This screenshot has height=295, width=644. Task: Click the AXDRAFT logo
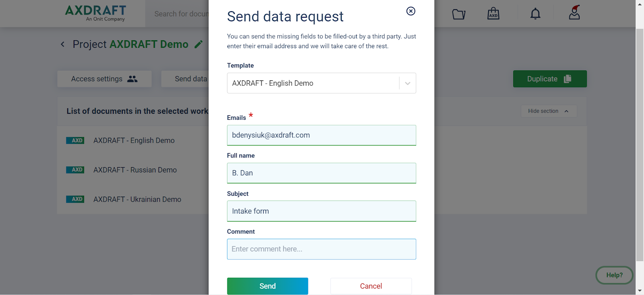click(x=96, y=13)
